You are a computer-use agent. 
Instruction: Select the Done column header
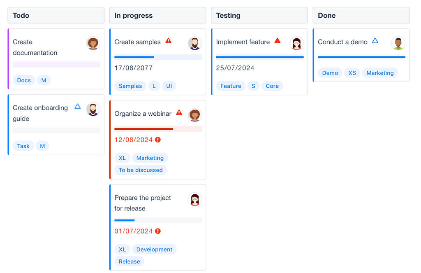point(361,15)
